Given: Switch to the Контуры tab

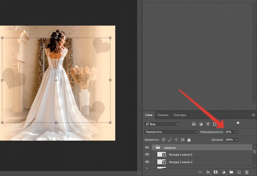Looking at the screenshot, I should (x=180, y=115).
